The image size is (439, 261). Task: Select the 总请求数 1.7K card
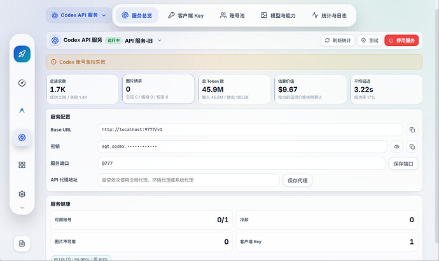point(82,89)
